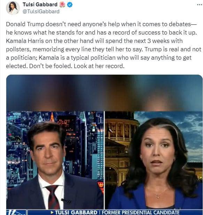Image resolution: width=203 pixels, height=215 pixels.
Task: Click the Fox News logo in video corner
Action: [x=16, y=212]
